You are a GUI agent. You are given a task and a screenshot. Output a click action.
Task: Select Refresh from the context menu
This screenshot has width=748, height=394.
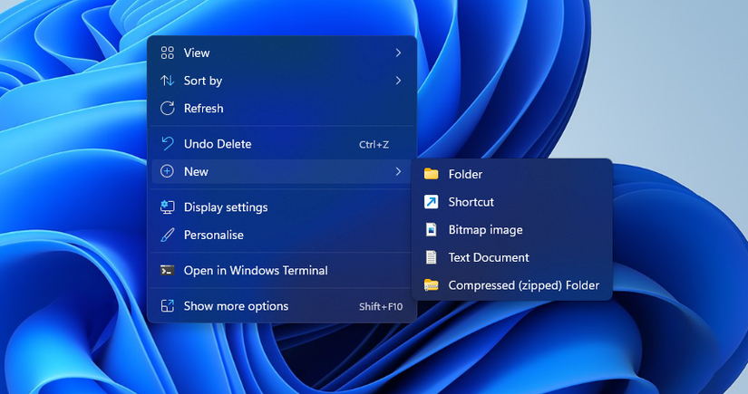click(x=282, y=108)
